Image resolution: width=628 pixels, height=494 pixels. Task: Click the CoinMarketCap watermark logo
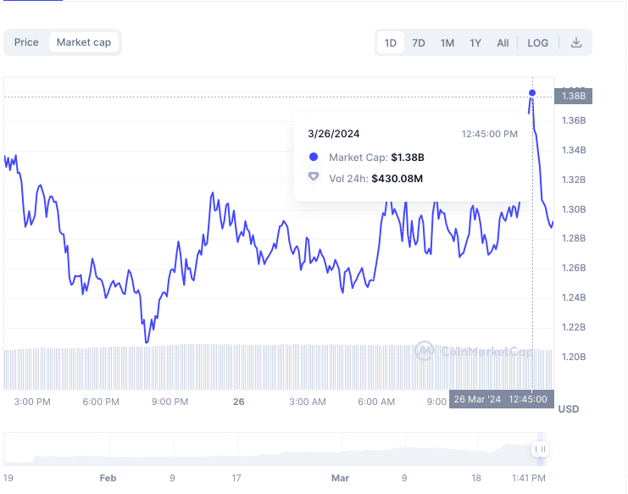coord(475,351)
